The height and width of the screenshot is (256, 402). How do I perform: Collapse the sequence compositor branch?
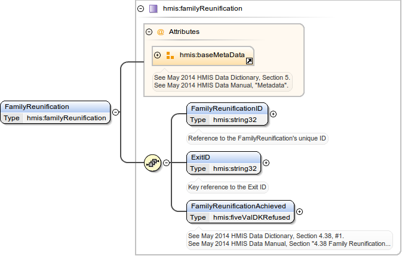166,162
